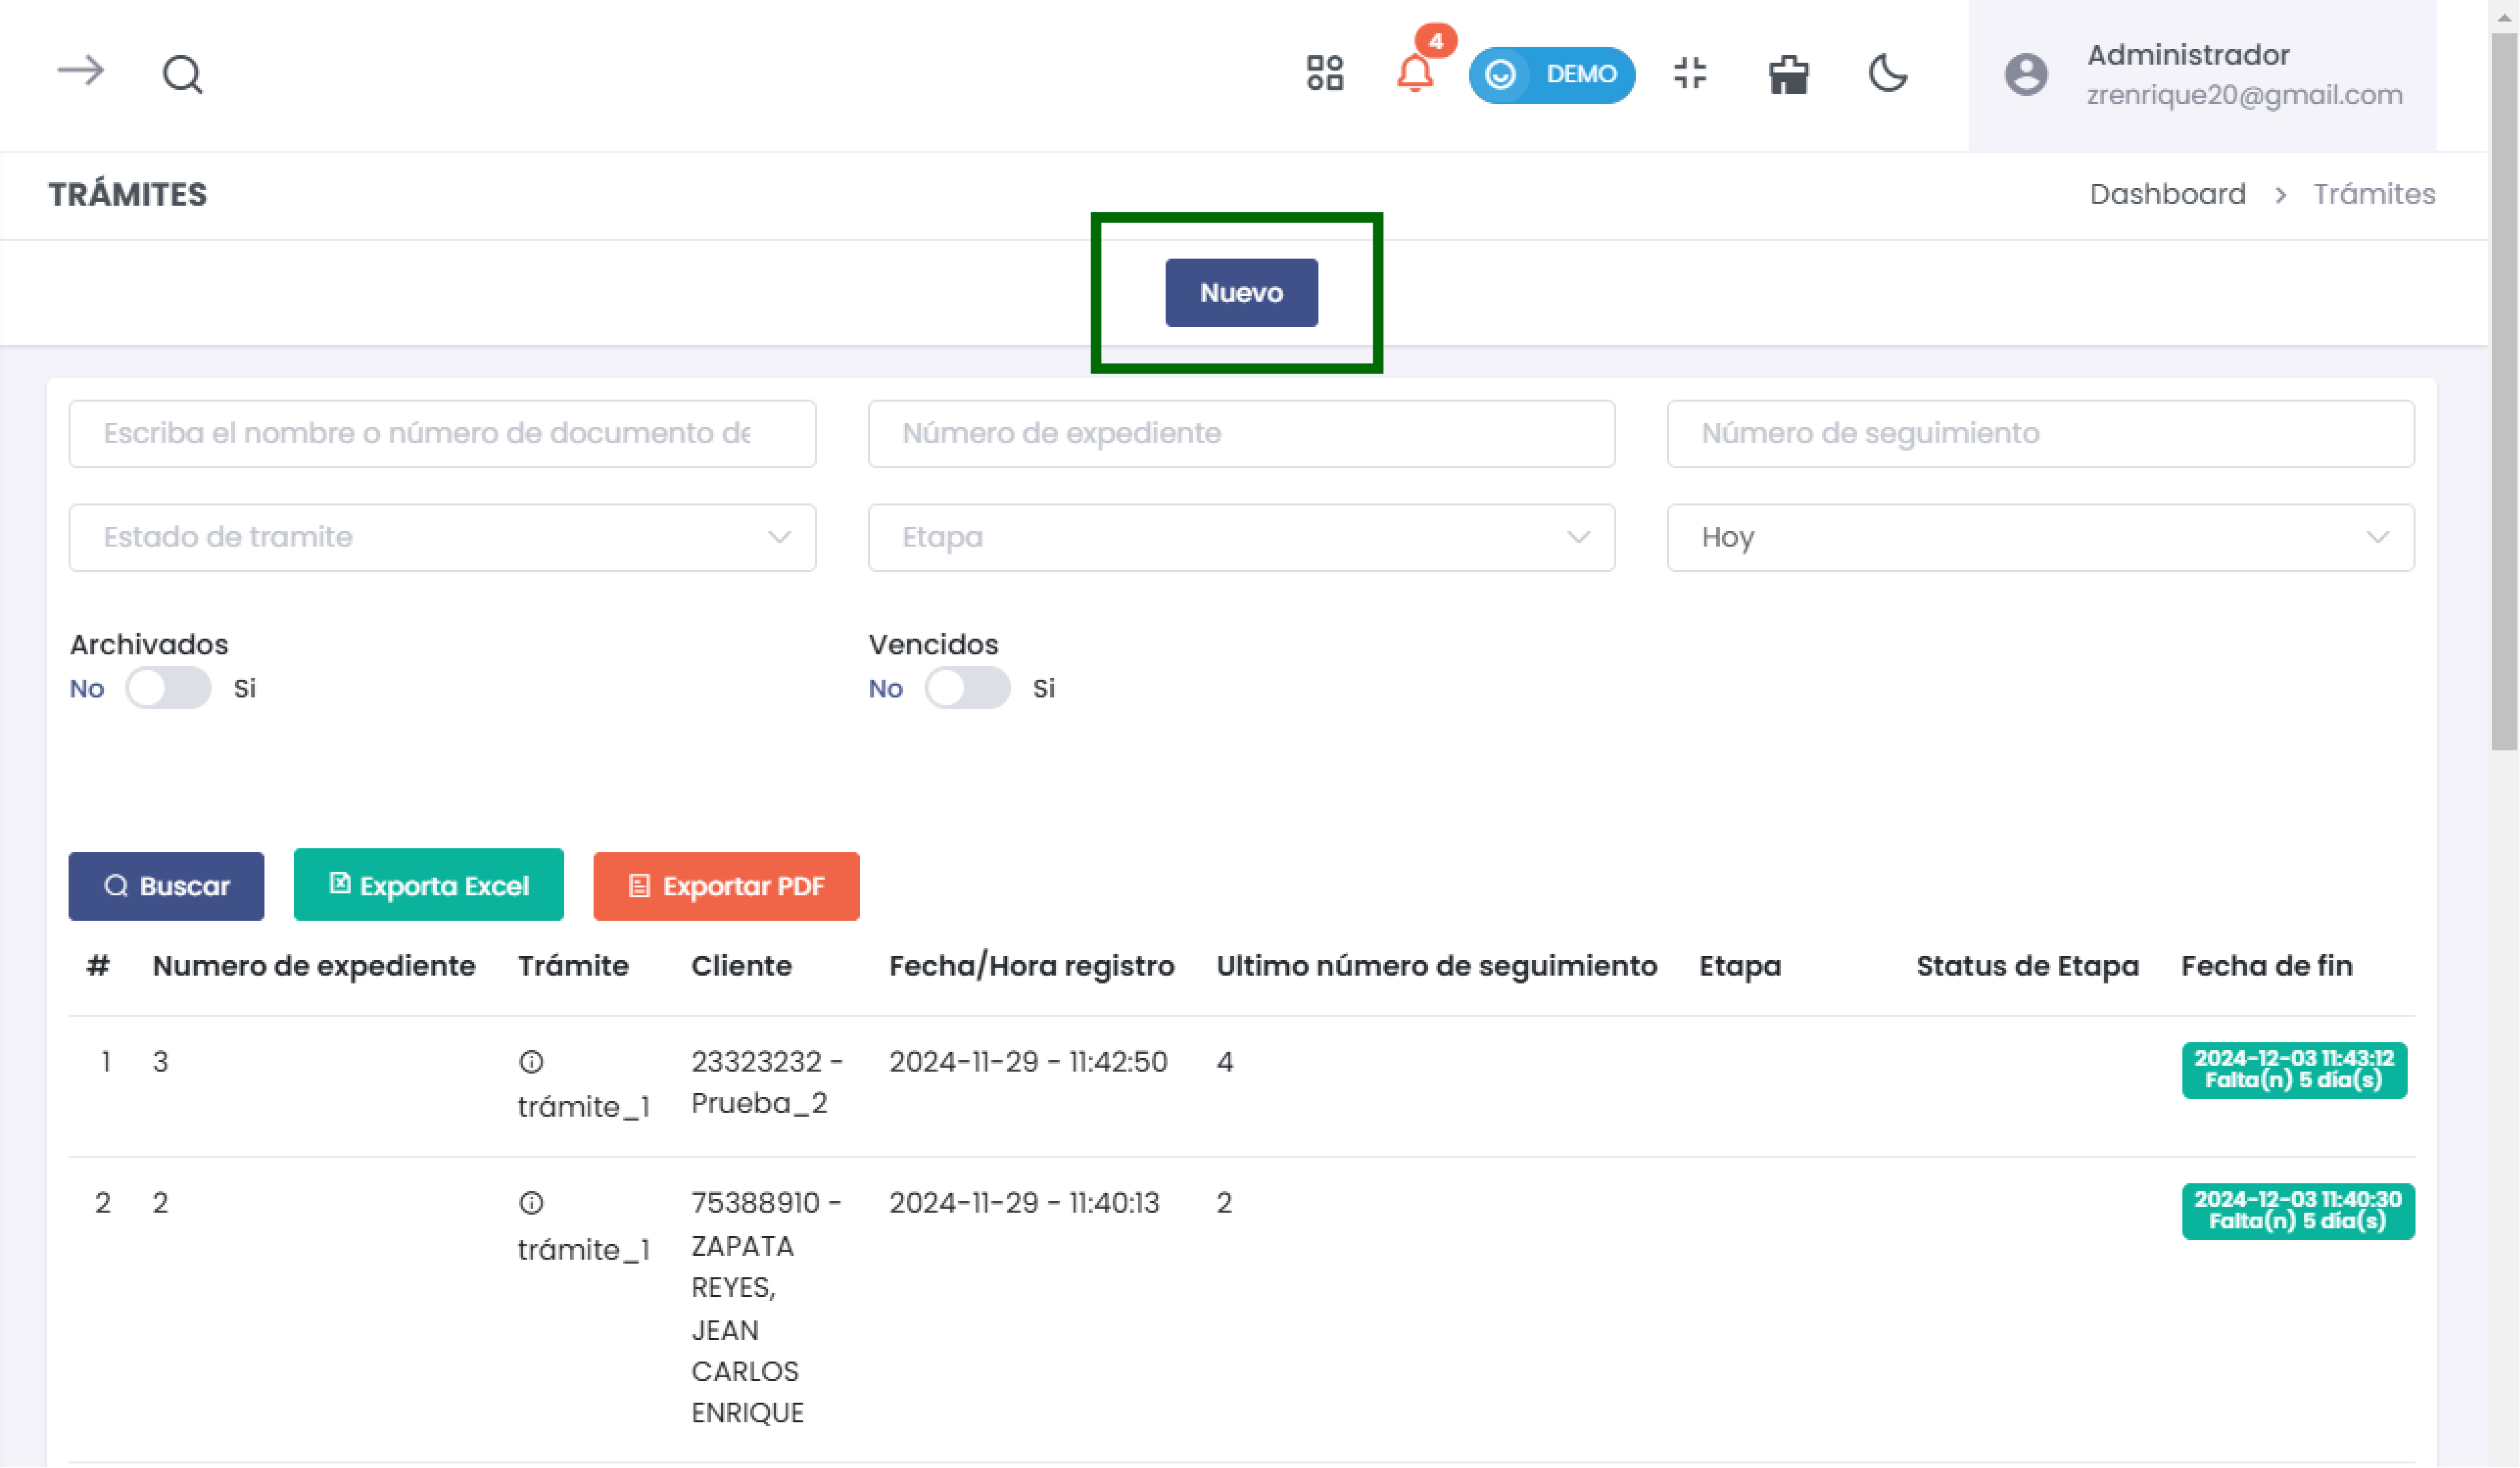Open the theme customizer brush icon

(1789, 74)
